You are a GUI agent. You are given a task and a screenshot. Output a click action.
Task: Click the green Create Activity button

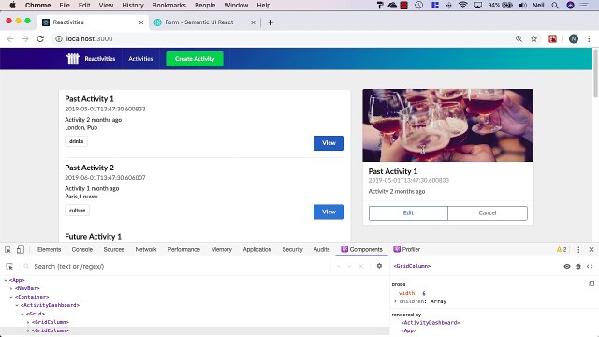click(x=195, y=59)
